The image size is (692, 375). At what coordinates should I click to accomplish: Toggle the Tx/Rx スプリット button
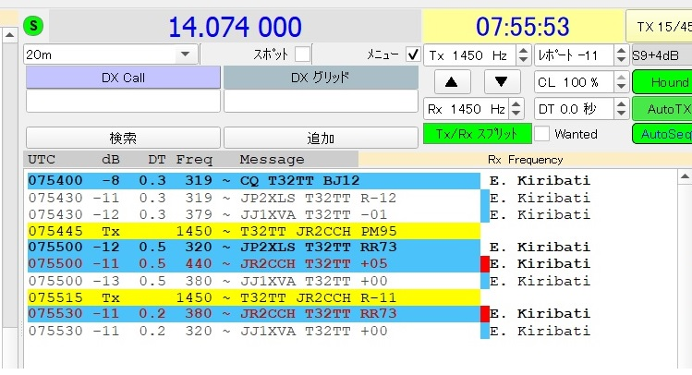[x=477, y=134]
